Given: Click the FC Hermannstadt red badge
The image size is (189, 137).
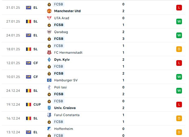Looking at the screenshot, I should (x=49, y=53).
